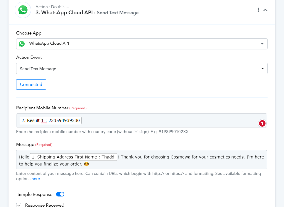Click the Connected button
The height and width of the screenshot is (207, 284).
tap(31, 84)
